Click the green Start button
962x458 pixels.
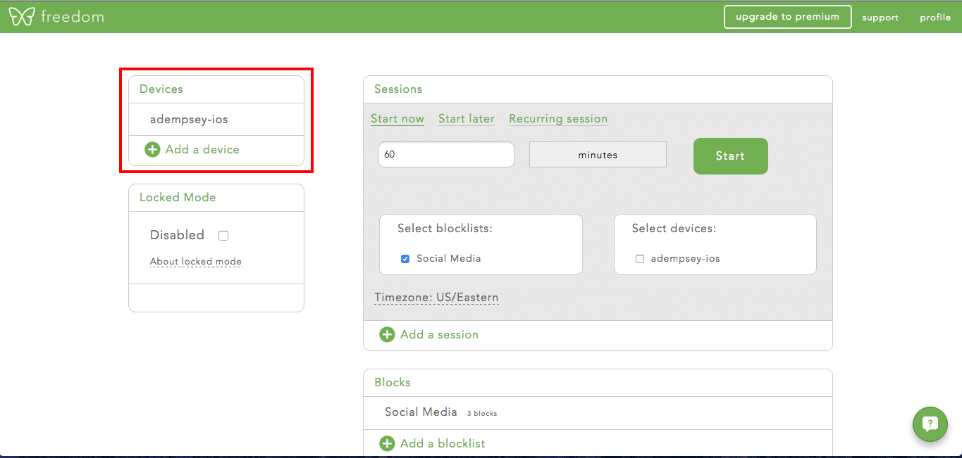730,156
